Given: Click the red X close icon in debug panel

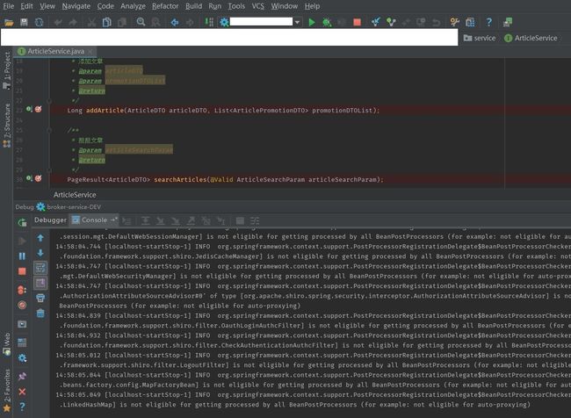Looking at the screenshot, I should (x=22, y=392).
